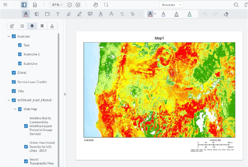Image resolution: width=248 pixels, height=167 pixels.
Task: Open the document search
Action: (236, 4)
